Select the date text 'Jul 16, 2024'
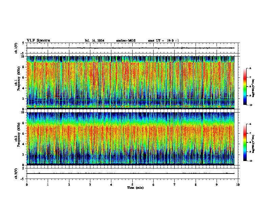The image size is (268, 207). [94, 41]
